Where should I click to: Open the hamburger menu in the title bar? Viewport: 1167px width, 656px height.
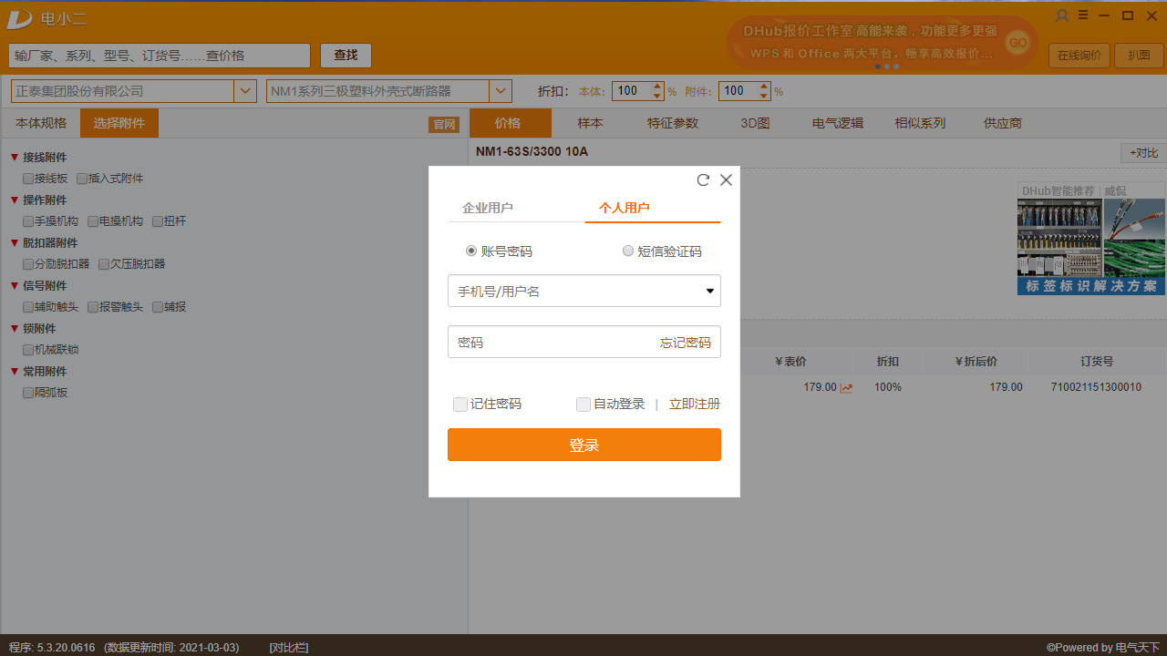coord(1082,15)
